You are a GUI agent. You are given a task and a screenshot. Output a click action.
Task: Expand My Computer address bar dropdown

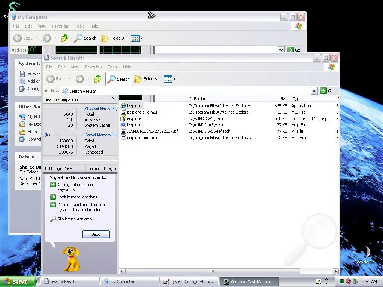(x=281, y=50)
